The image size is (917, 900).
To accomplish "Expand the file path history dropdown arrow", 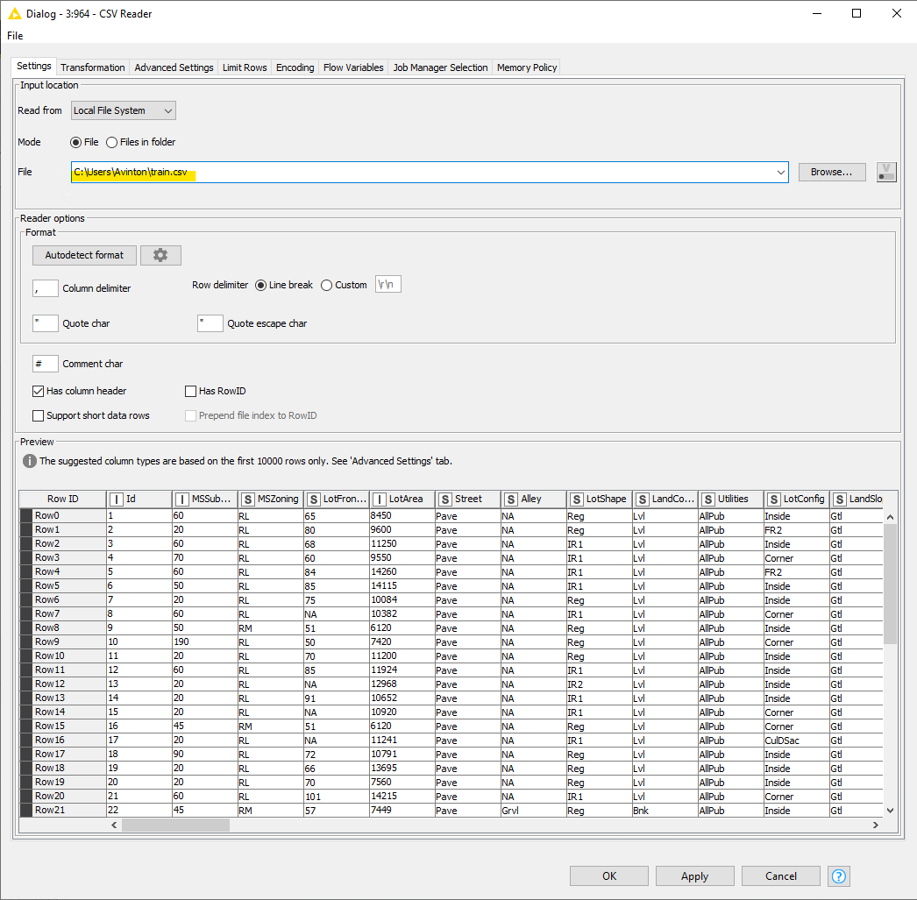I will pos(781,172).
